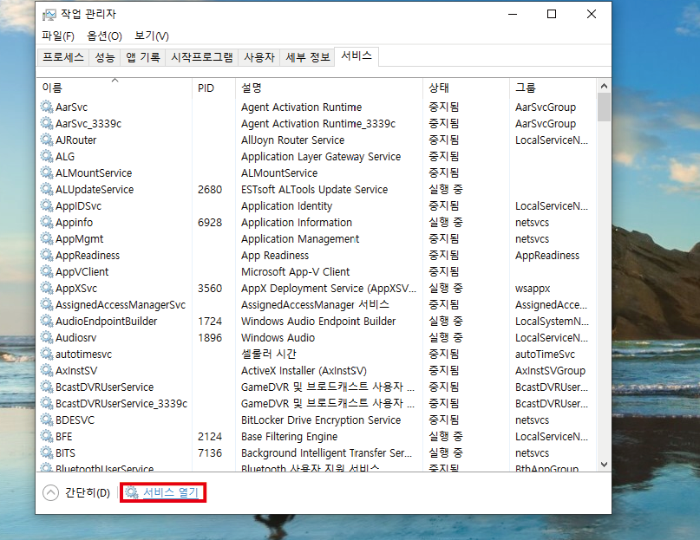Open the 옵션(O) menu
The height and width of the screenshot is (540, 700).
click(x=104, y=36)
